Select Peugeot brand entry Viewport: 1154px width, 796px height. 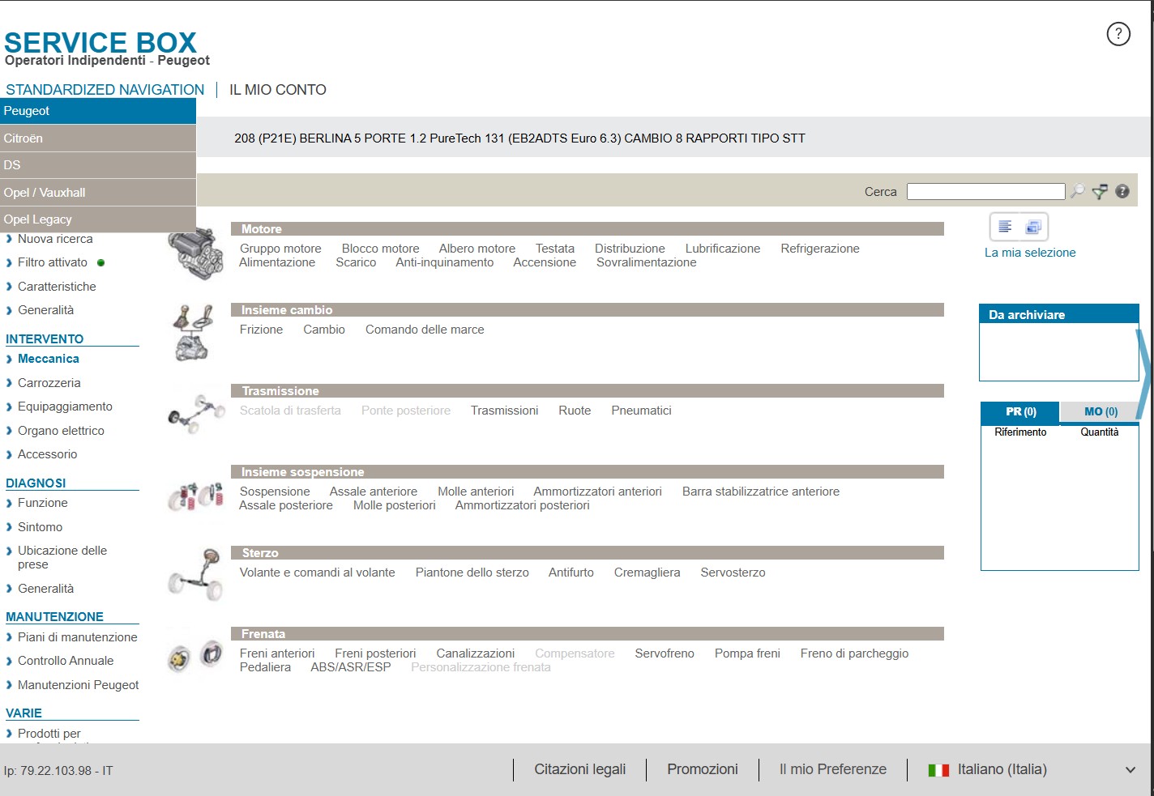[98, 111]
